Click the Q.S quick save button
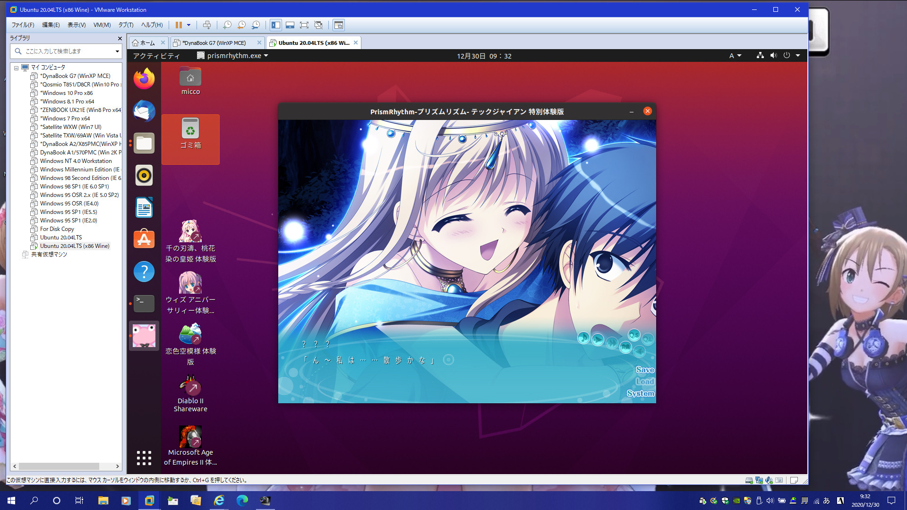The height and width of the screenshot is (510, 907). click(x=634, y=335)
